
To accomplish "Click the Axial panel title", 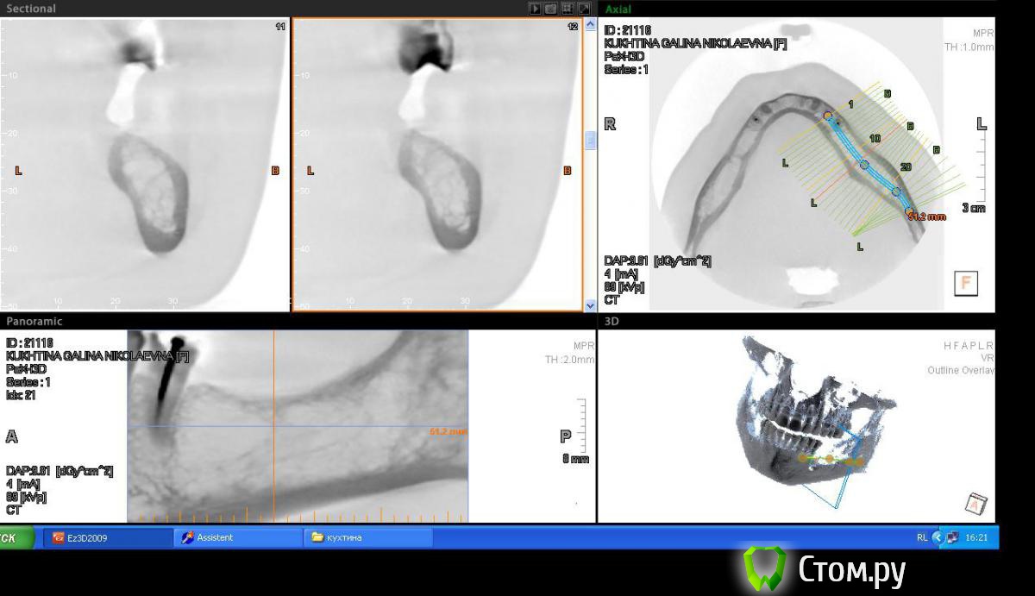I will coord(618,9).
